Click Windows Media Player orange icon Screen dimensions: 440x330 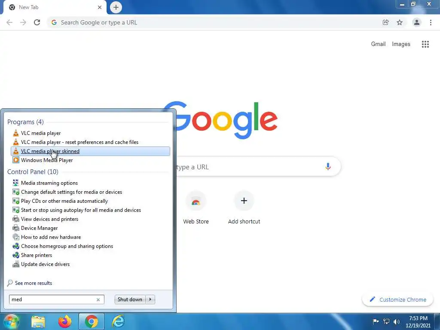[x=16, y=160]
